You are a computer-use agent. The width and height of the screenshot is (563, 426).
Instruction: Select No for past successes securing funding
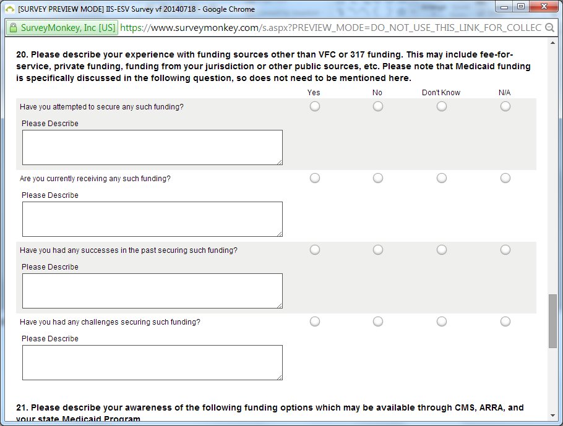tap(378, 250)
